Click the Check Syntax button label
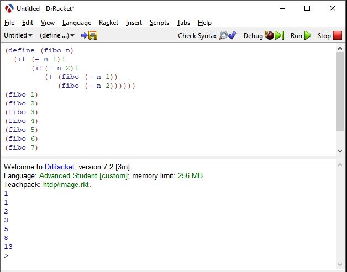Image resolution: width=347 pixels, height=272 pixels. (197, 35)
